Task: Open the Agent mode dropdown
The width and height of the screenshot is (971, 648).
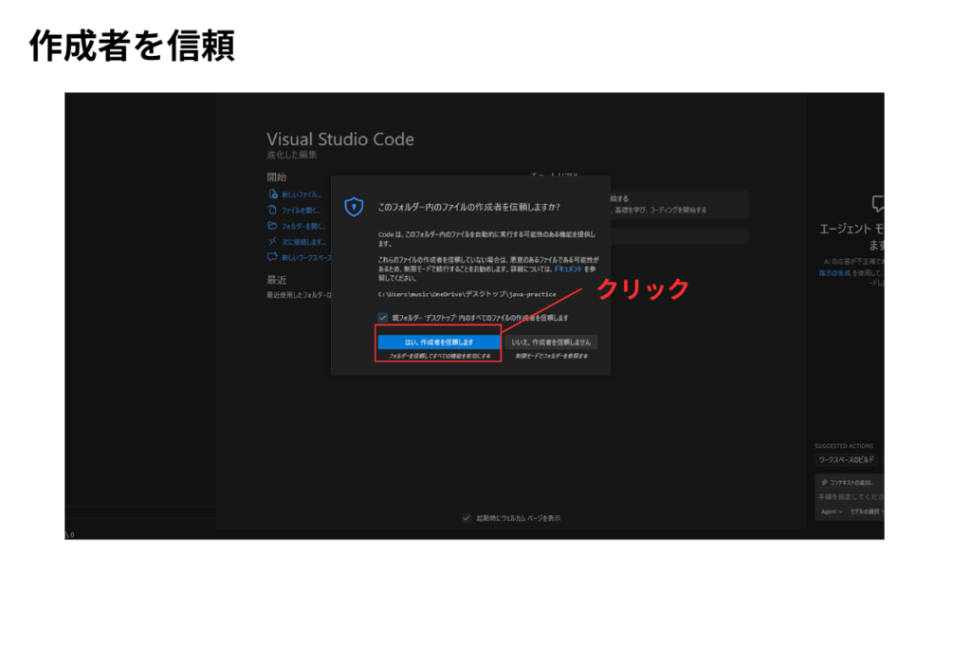Action: click(x=830, y=512)
